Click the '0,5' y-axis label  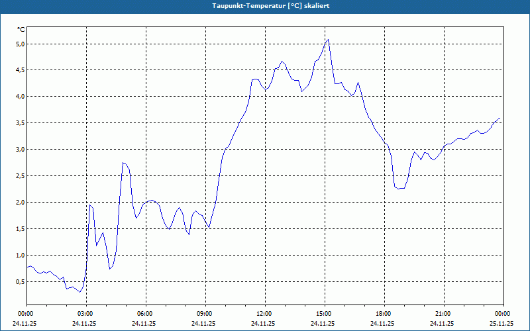click(21, 282)
